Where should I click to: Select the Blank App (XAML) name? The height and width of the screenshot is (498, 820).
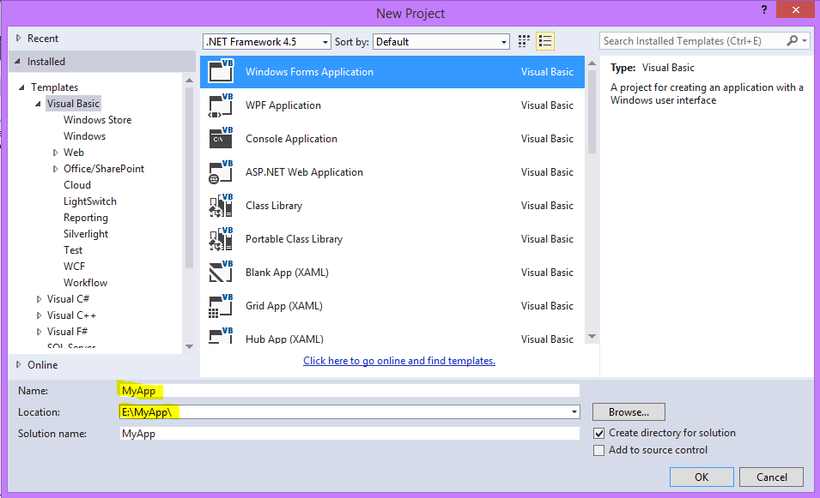click(x=287, y=272)
